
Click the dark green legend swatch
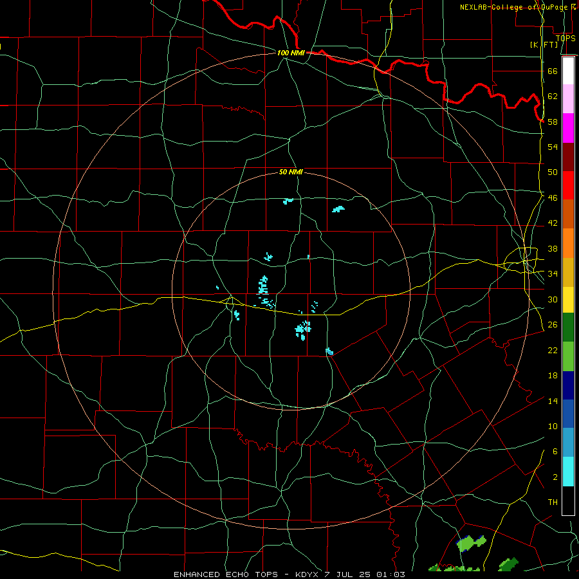[568, 327]
